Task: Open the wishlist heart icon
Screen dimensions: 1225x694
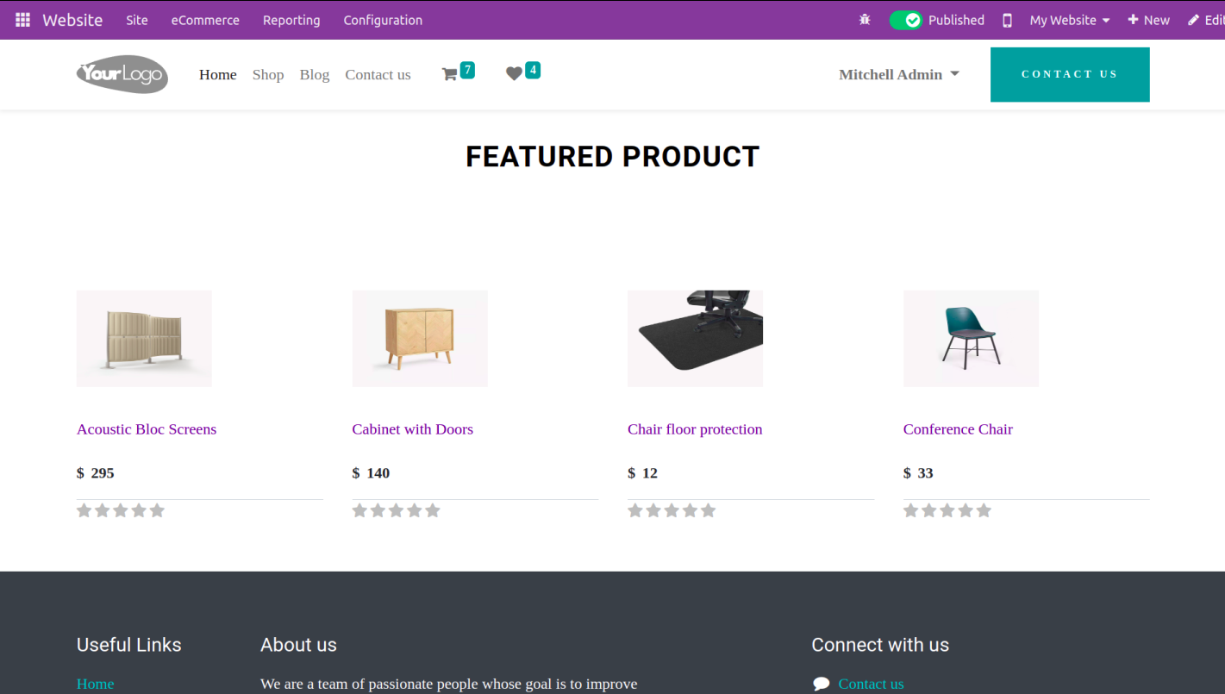Action: click(x=514, y=74)
